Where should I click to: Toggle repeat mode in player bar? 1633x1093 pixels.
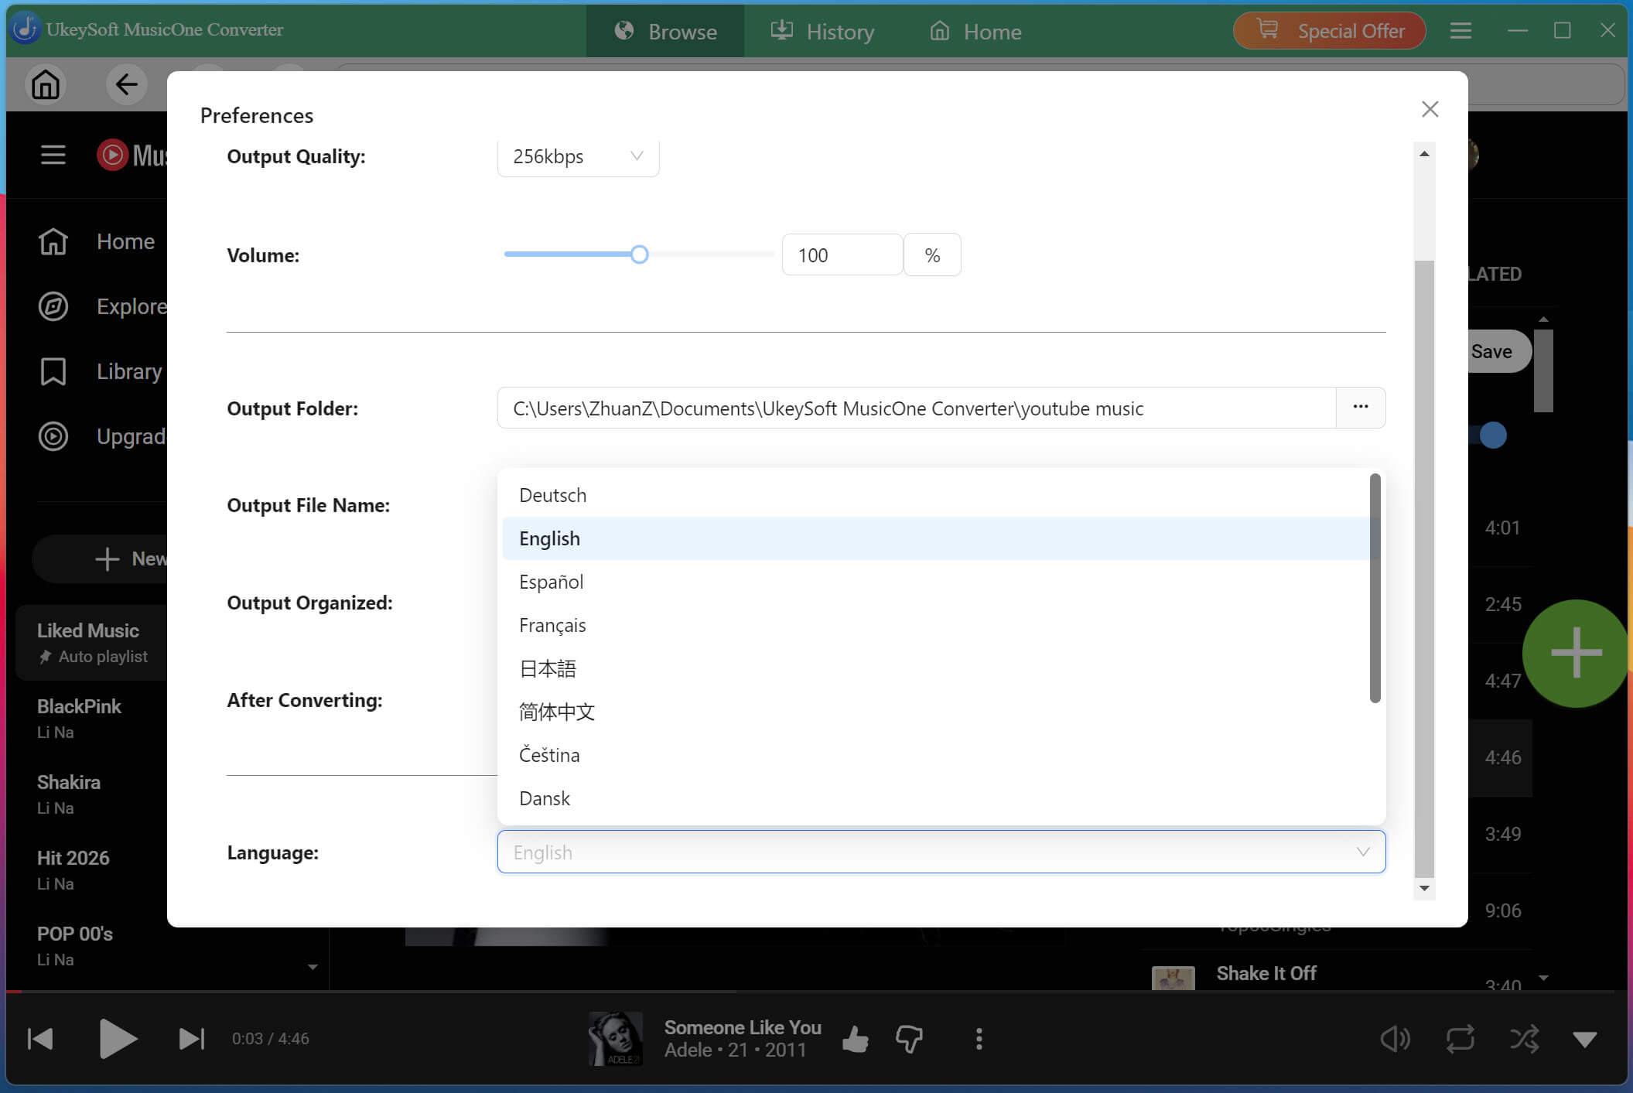pyautogui.click(x=1460, y=1039)
